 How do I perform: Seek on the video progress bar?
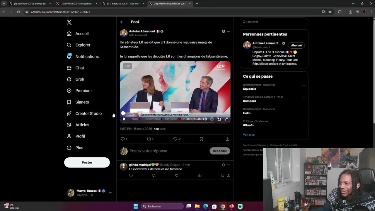click(x=175, y=113)
